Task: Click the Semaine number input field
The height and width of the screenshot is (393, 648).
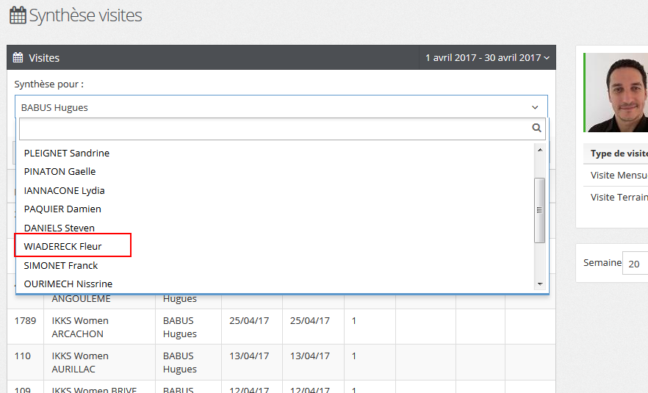Action: point(635,263)
